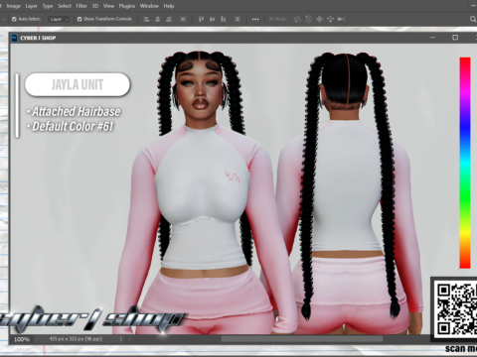Click 3D Mode roll camera icon
This screenshot has height=357, width=477.
pyautogui.click(x=308, y=19)
